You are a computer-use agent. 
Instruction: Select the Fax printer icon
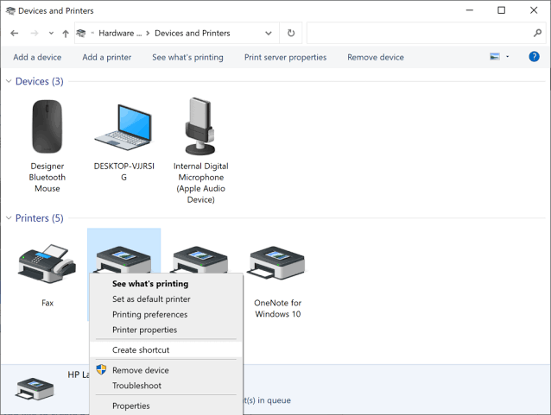point(47,263)
